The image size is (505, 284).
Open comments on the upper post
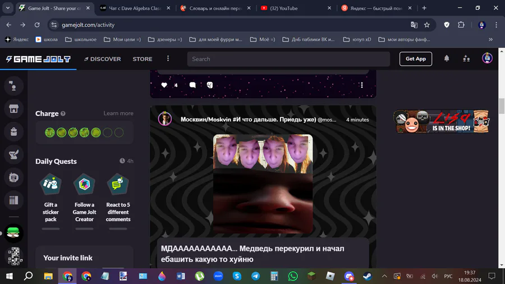192,85
